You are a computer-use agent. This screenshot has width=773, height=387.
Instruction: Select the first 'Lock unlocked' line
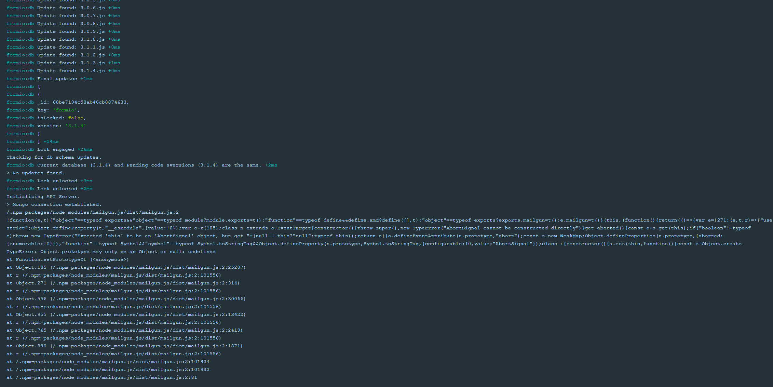coord(56,181)
